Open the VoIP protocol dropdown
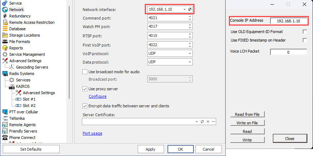The height and width of the screenshot is (156, 313). point(190,53)
